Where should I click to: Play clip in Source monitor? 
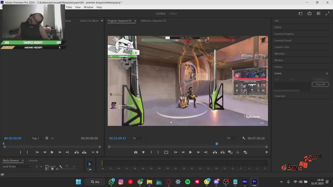click(52, 152)
